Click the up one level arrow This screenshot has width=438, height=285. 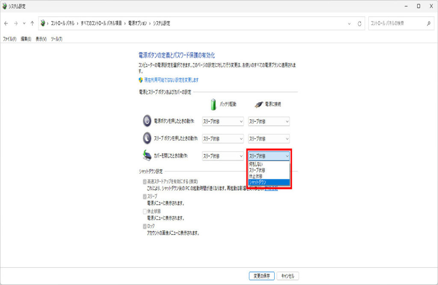click(32, 24)
